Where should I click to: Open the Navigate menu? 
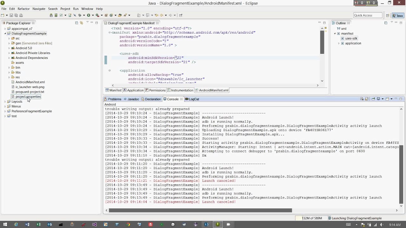click(39, 9)
